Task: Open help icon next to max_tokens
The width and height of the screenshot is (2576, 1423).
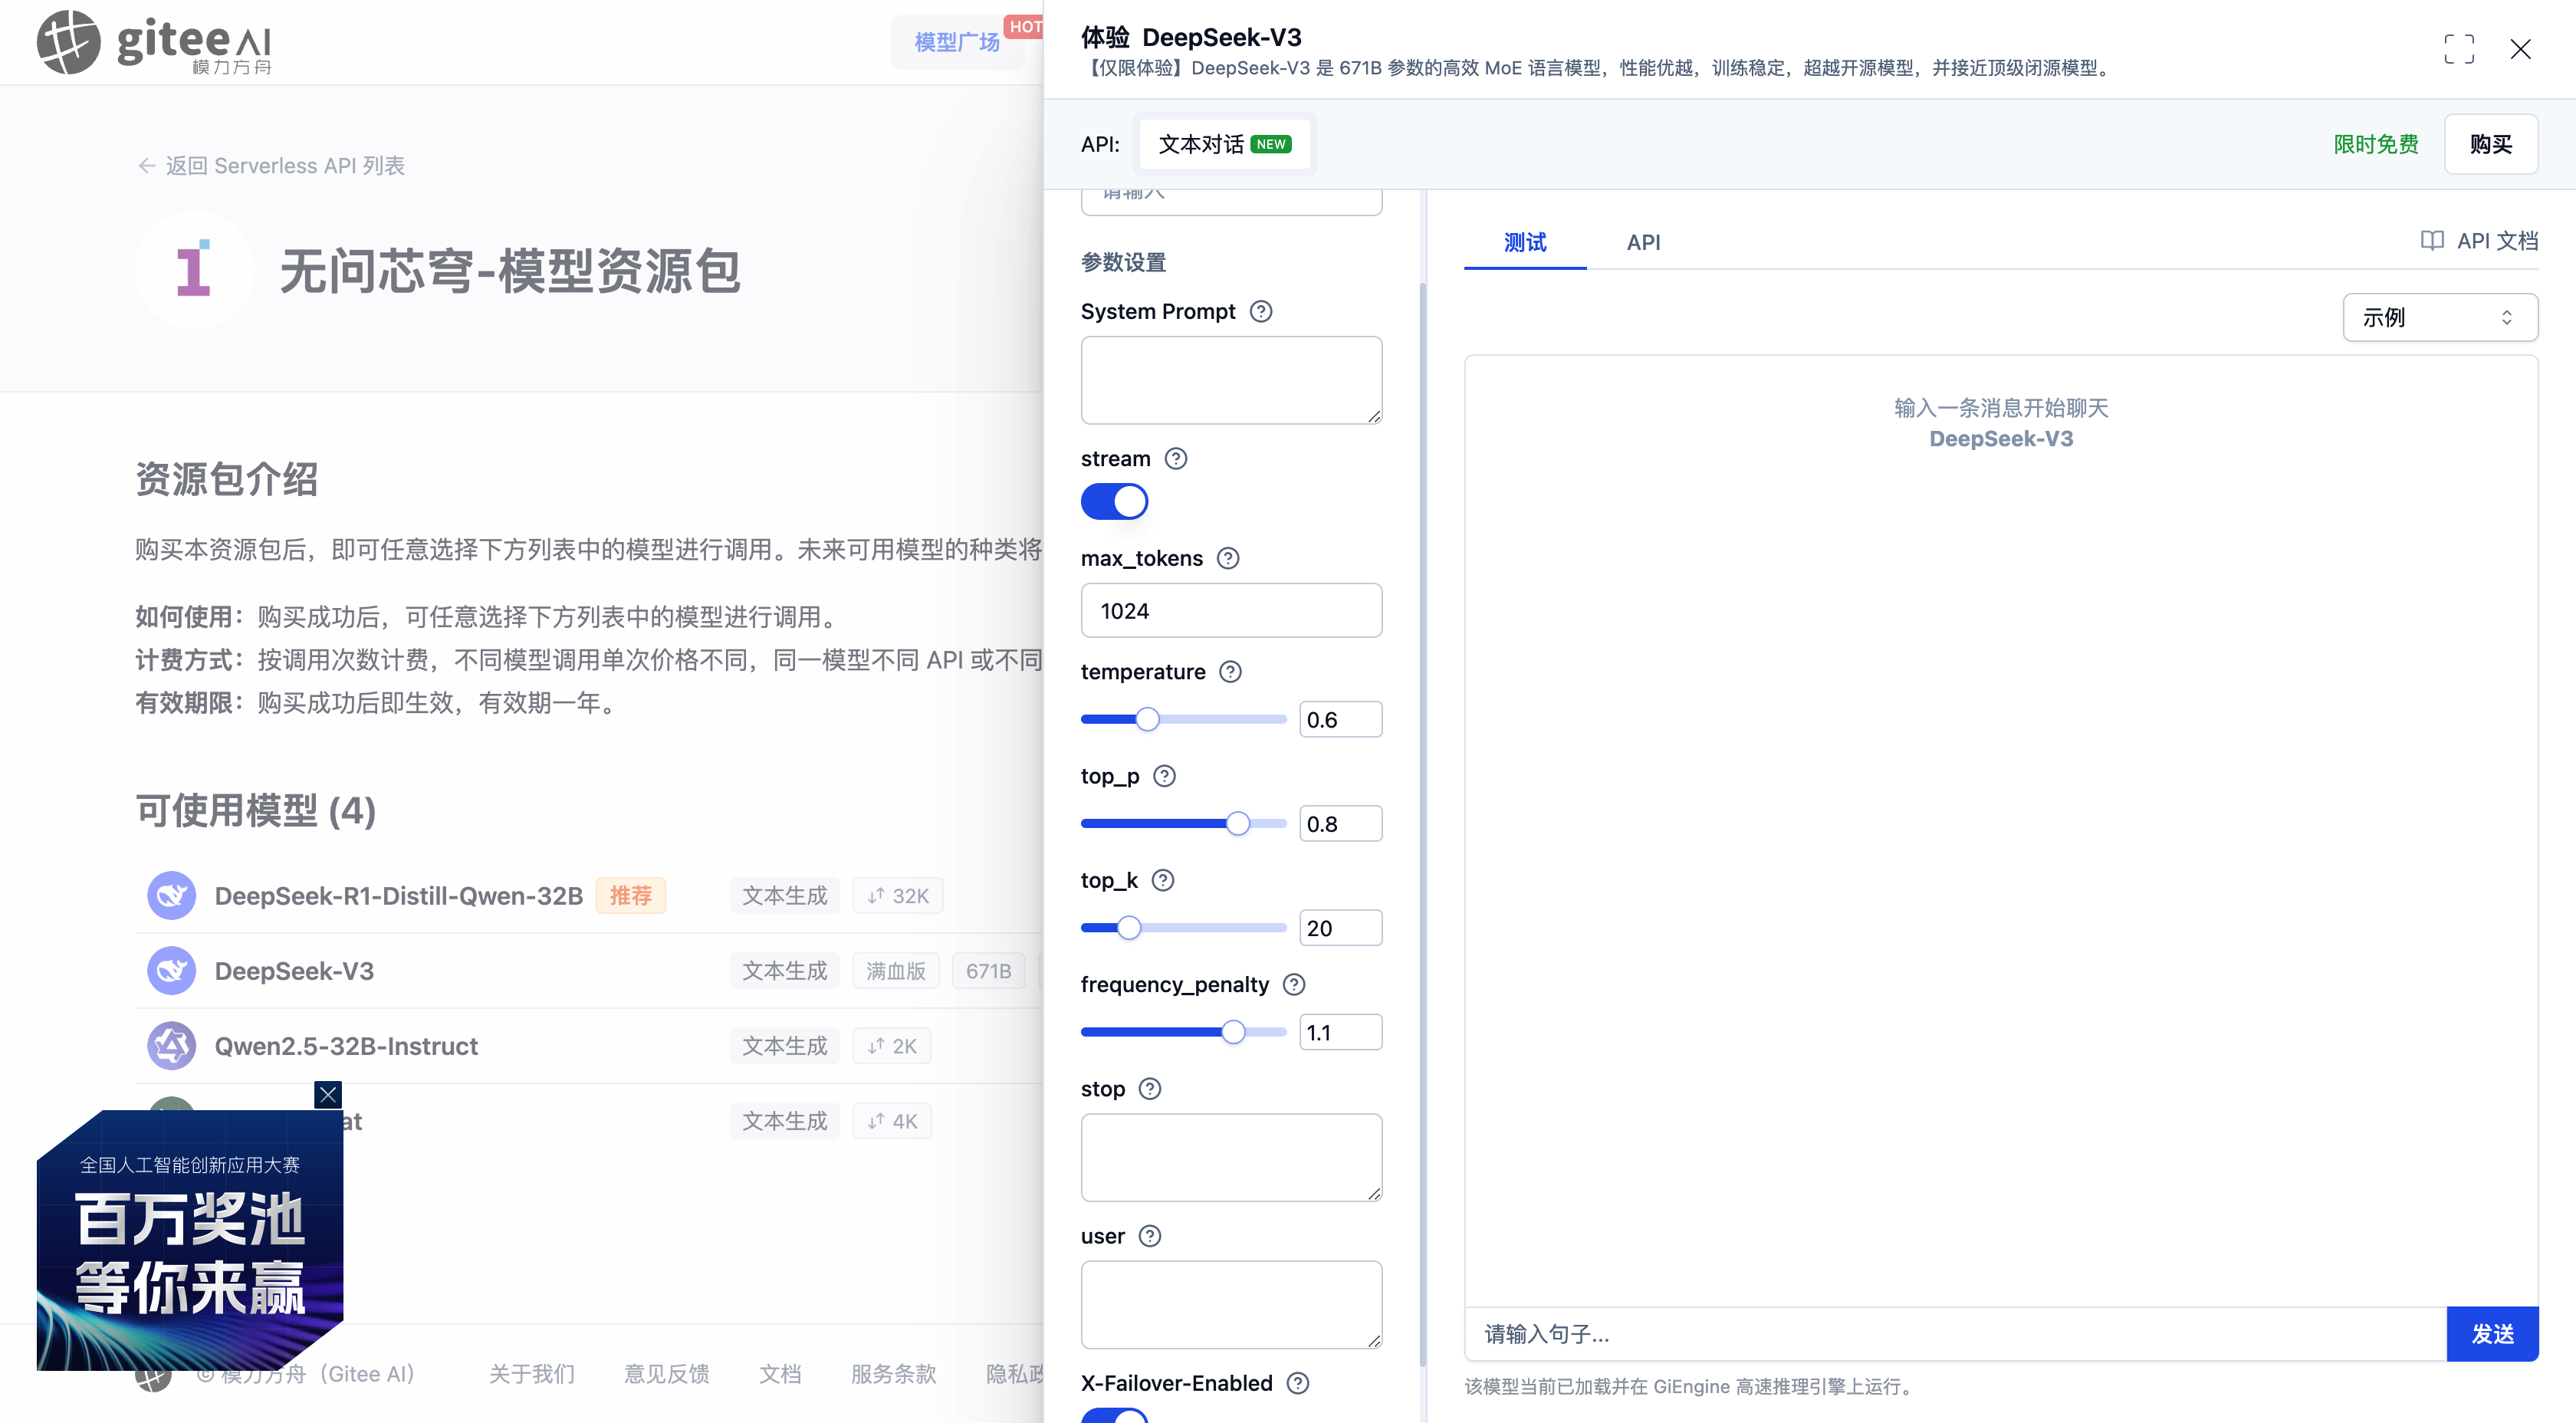Action: click(x=1228, y=558)
